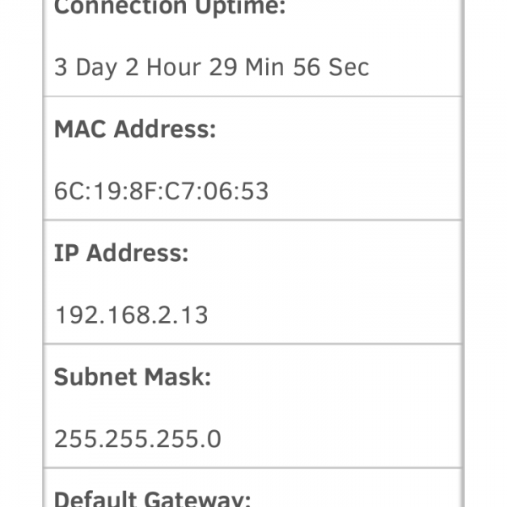Click the Subnet Mask label
The width and height of the screenshot is (507, 507).
click(x=132, y=377)
